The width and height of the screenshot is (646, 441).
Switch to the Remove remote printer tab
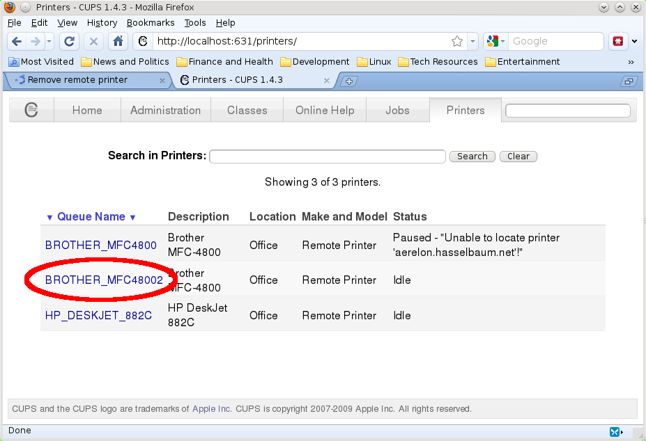pyautogui.click(x=77, y=80)
